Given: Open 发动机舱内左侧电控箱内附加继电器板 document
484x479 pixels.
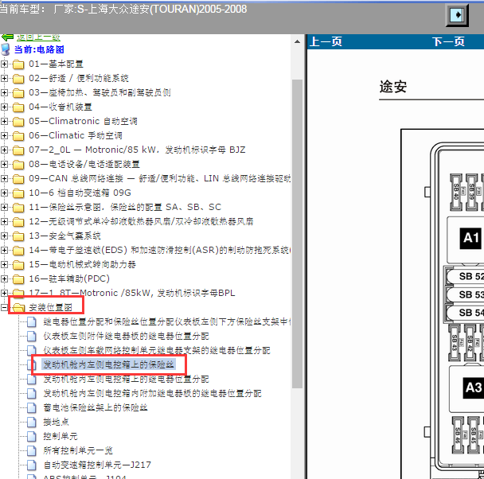Looking at the screenshot, I should (x=152, y=393).
